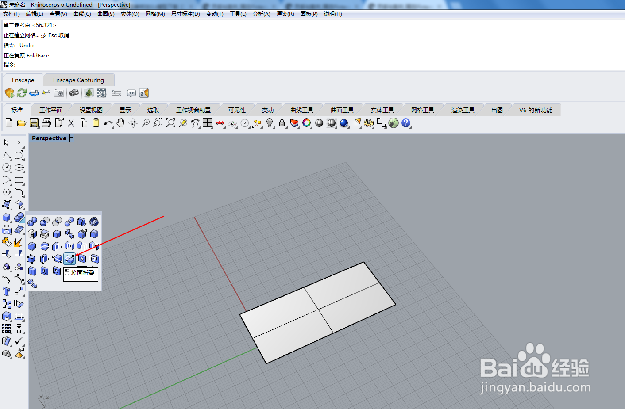The height and width of the screenshot is (409, 625).
Task: Switch to the 实体工具 toolbar tab
Action: pyautogui.click(x=382, y=110)
